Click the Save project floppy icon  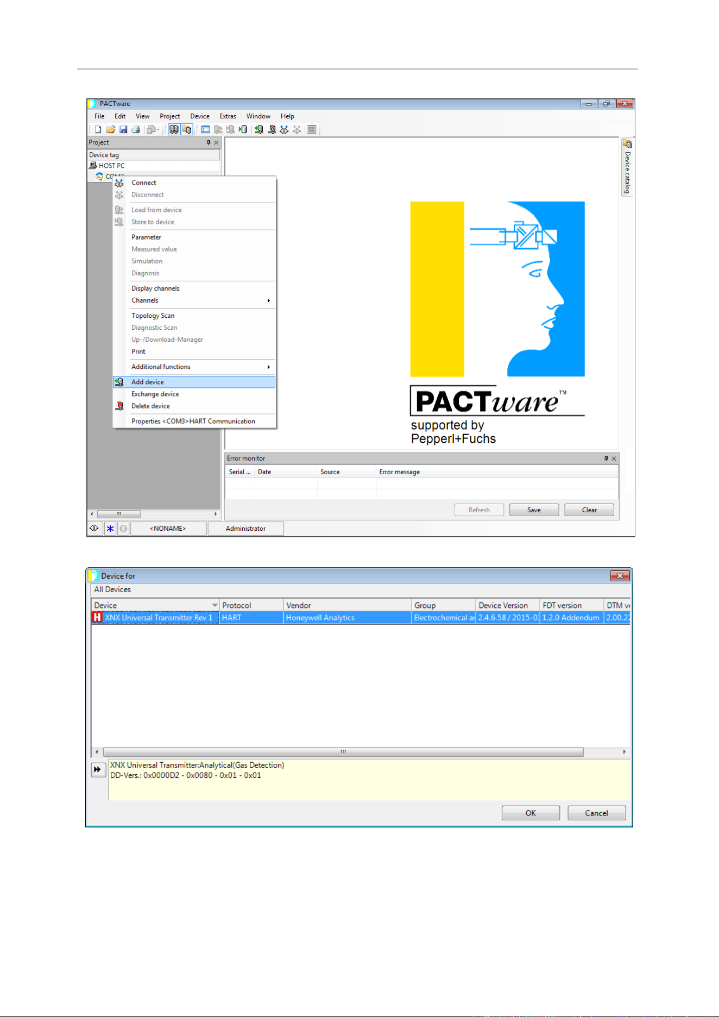point(123,129)
